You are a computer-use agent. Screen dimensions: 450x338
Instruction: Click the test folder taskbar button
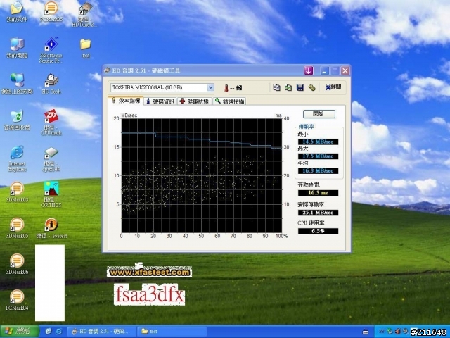(x=172, y=332)
